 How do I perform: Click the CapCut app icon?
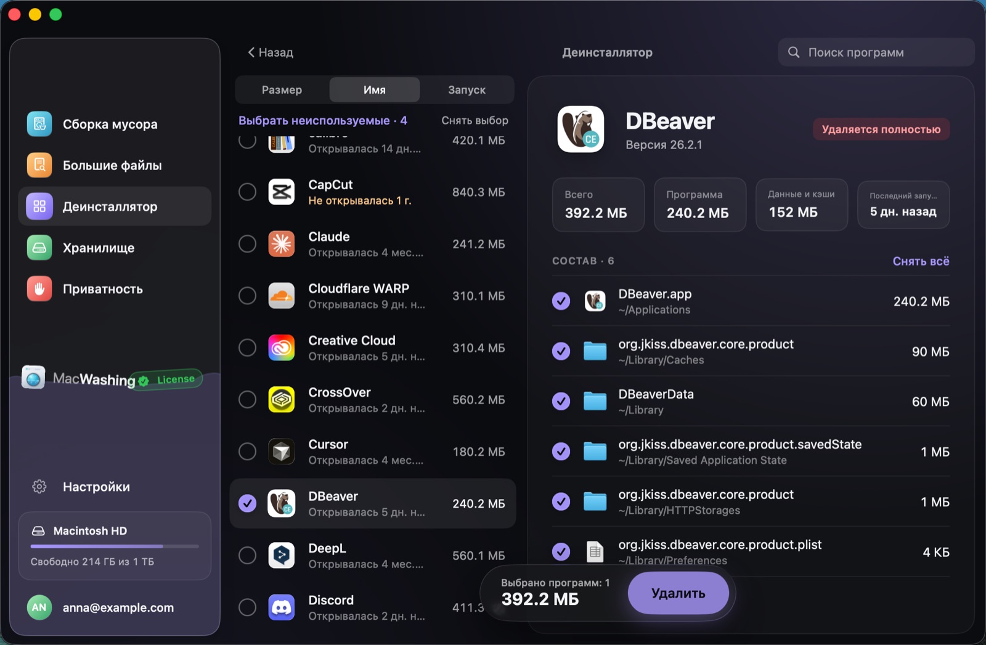point(282,192)
